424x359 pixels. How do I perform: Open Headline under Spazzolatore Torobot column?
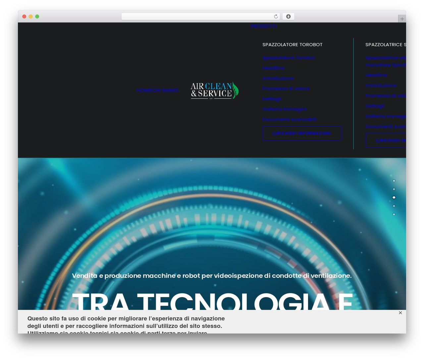coord(273,68)
